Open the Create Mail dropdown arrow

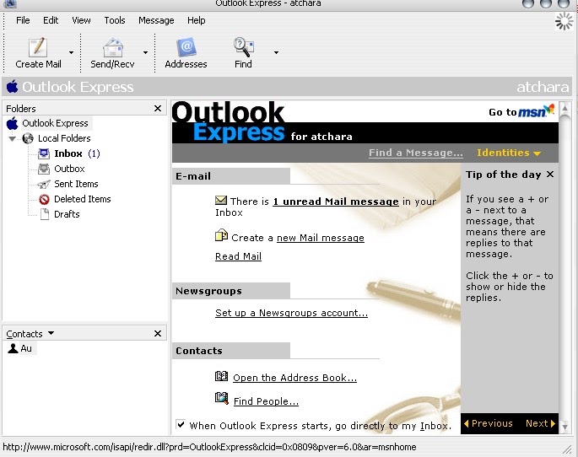pos(71,52)
